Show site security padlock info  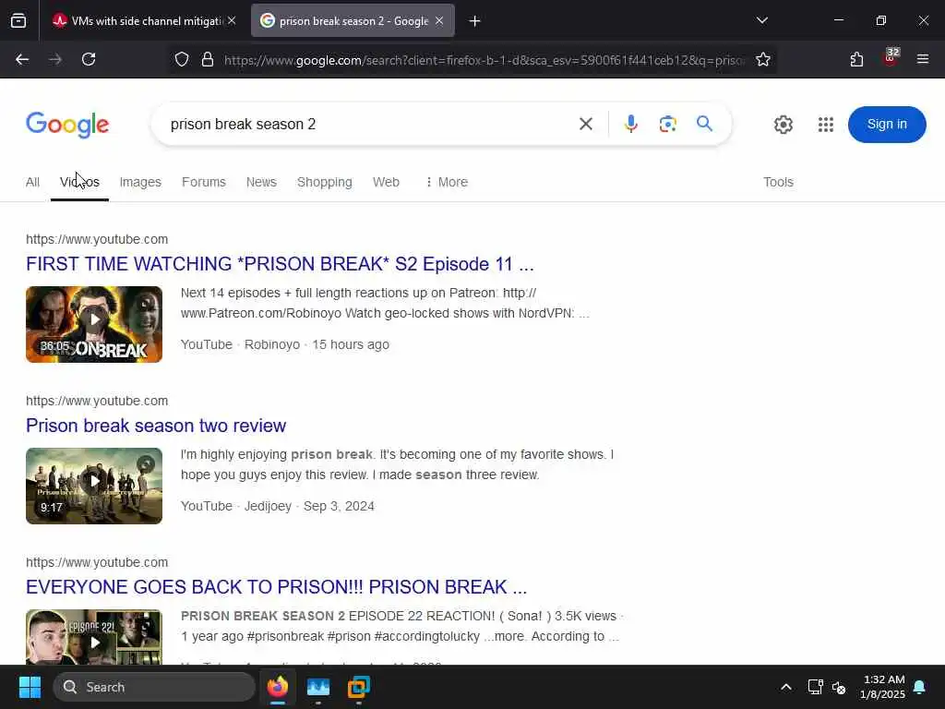[x=208, y=59]
